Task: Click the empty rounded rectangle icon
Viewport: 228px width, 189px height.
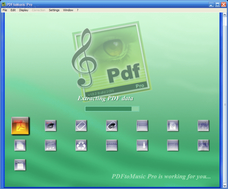Action: tap(81, 126)
